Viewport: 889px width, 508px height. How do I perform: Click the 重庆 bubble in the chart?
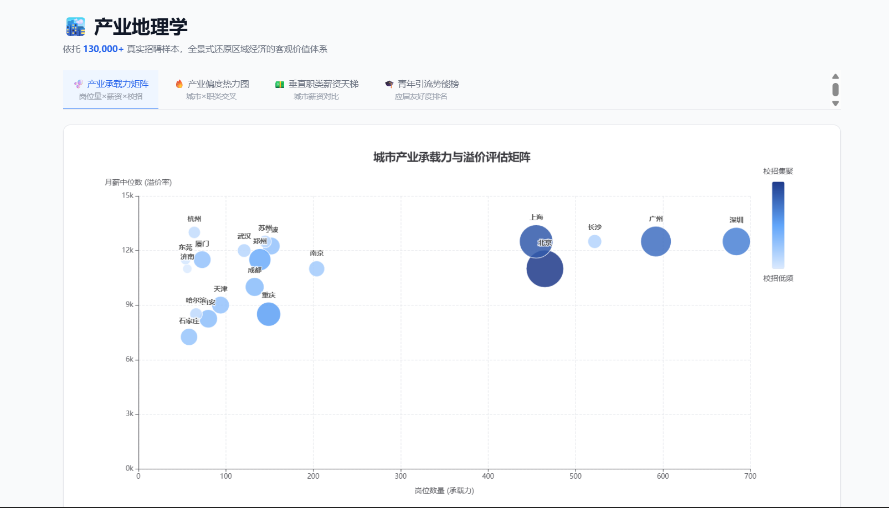point(269,314)
